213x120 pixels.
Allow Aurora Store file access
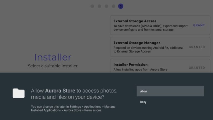170,91
